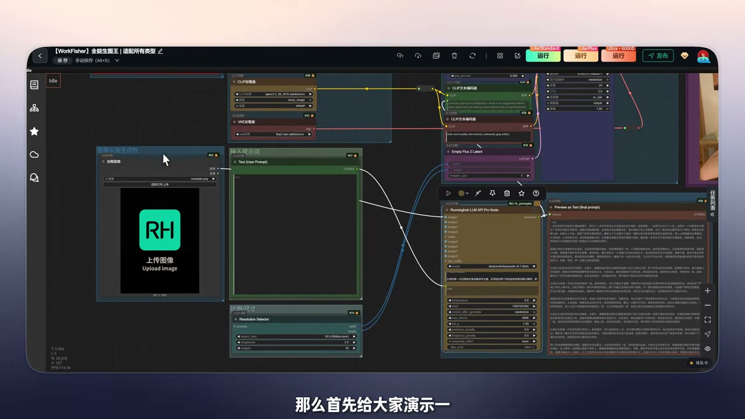Toggle link visibility with eye icon
This screenshot has width=745, height=419.
coord(707,349)
